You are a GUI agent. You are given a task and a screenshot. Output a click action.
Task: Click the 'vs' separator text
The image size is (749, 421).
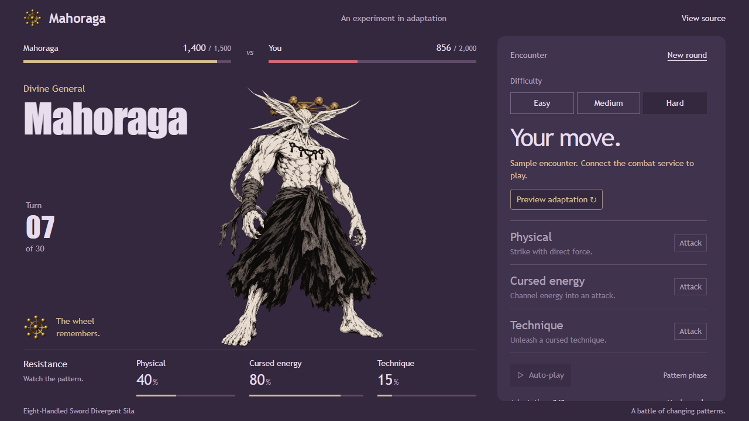pyautogui.click(x=250, y=53)
